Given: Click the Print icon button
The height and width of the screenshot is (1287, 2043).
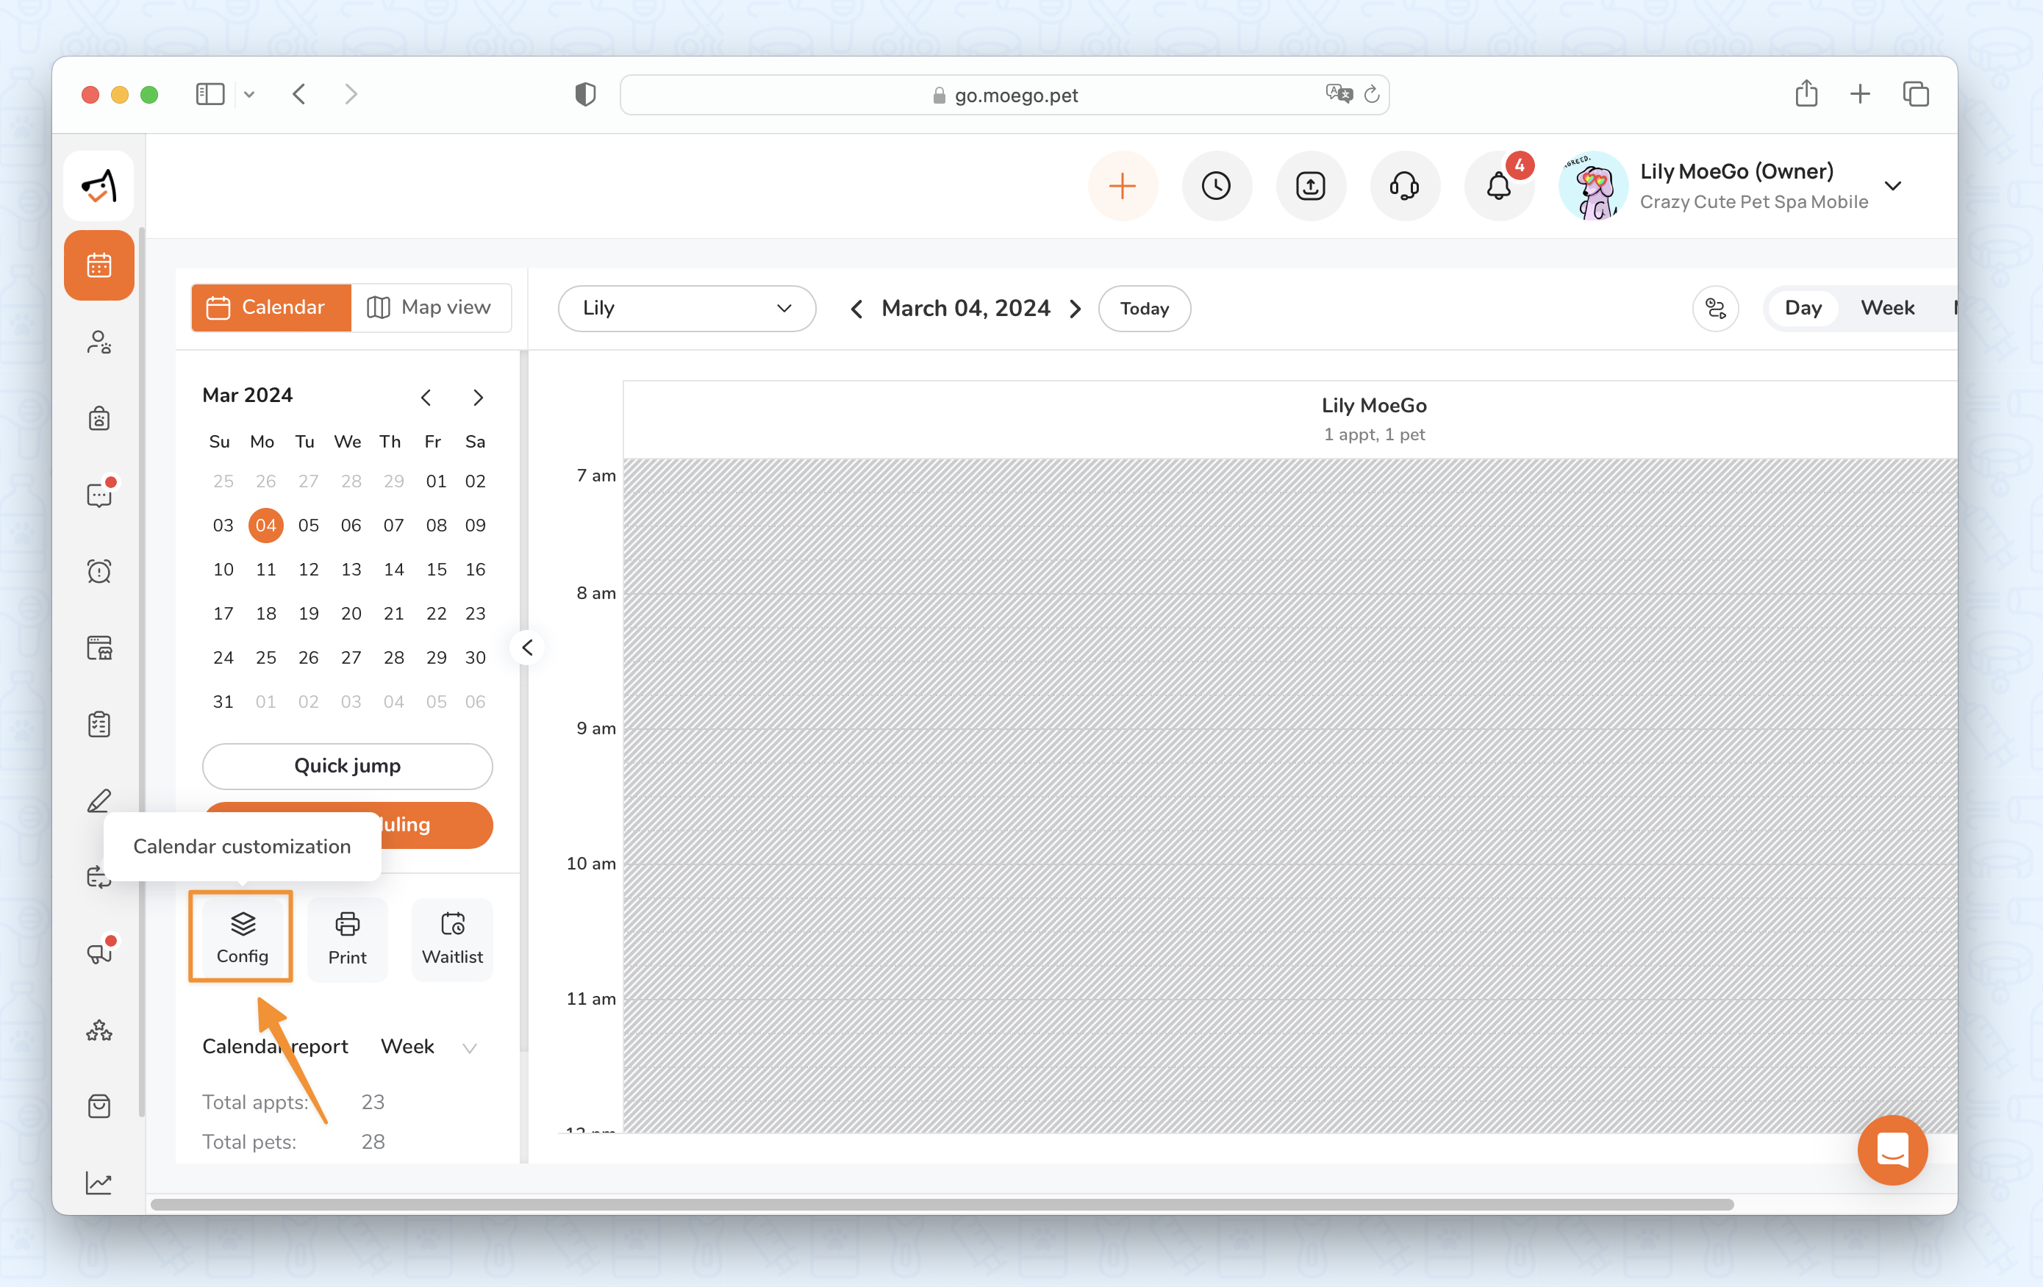Looking at the screenshot, I should [x=347, y=939].
